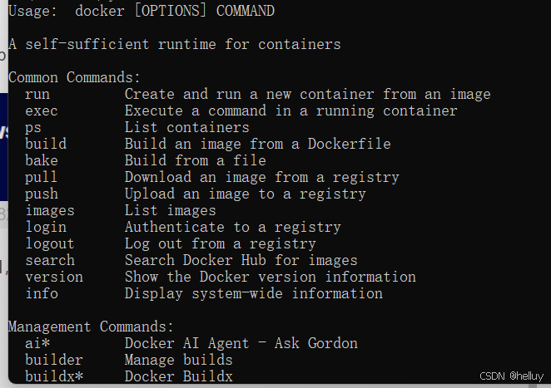Click 'Build an image from a Dockerfile' text

[257, 144]
